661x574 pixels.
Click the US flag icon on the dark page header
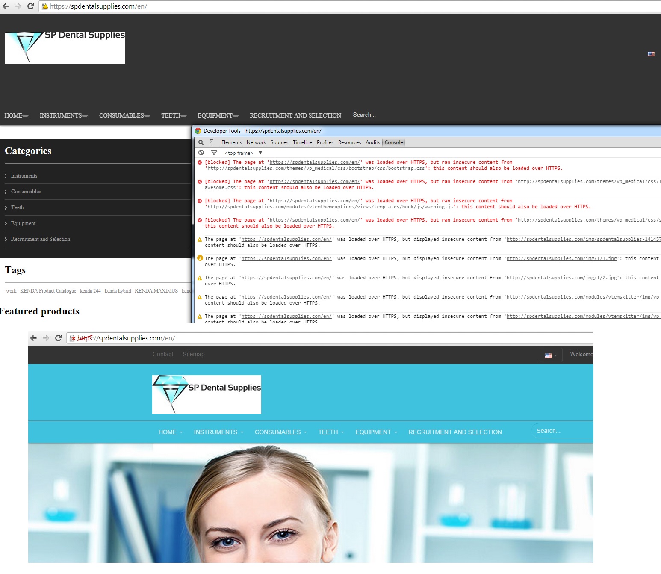[x=651, y=54]
